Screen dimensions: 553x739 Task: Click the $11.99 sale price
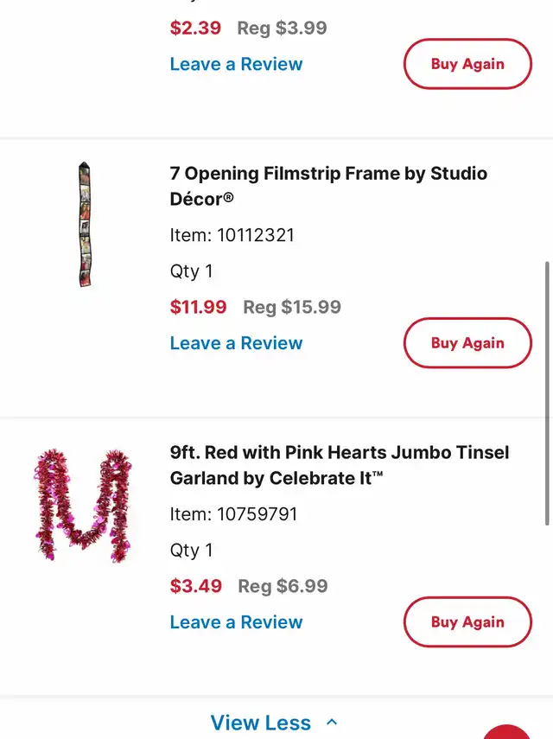tap(198, 307)
